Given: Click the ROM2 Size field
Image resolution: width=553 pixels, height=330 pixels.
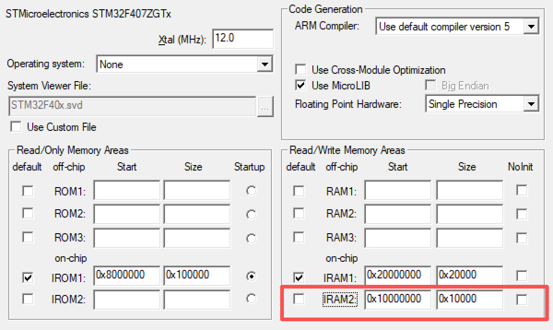Looking at the screenshot, I should (x=197, y=214).
